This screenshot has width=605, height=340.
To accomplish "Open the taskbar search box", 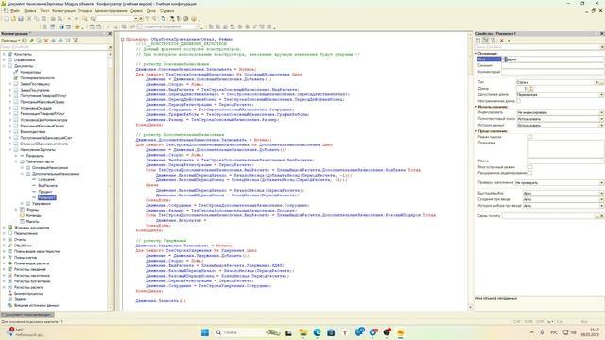I will (x=247, y=332).
